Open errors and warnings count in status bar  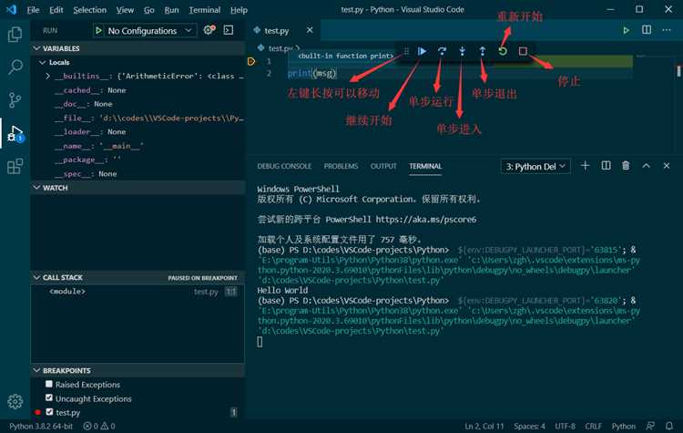coord(99,426)
